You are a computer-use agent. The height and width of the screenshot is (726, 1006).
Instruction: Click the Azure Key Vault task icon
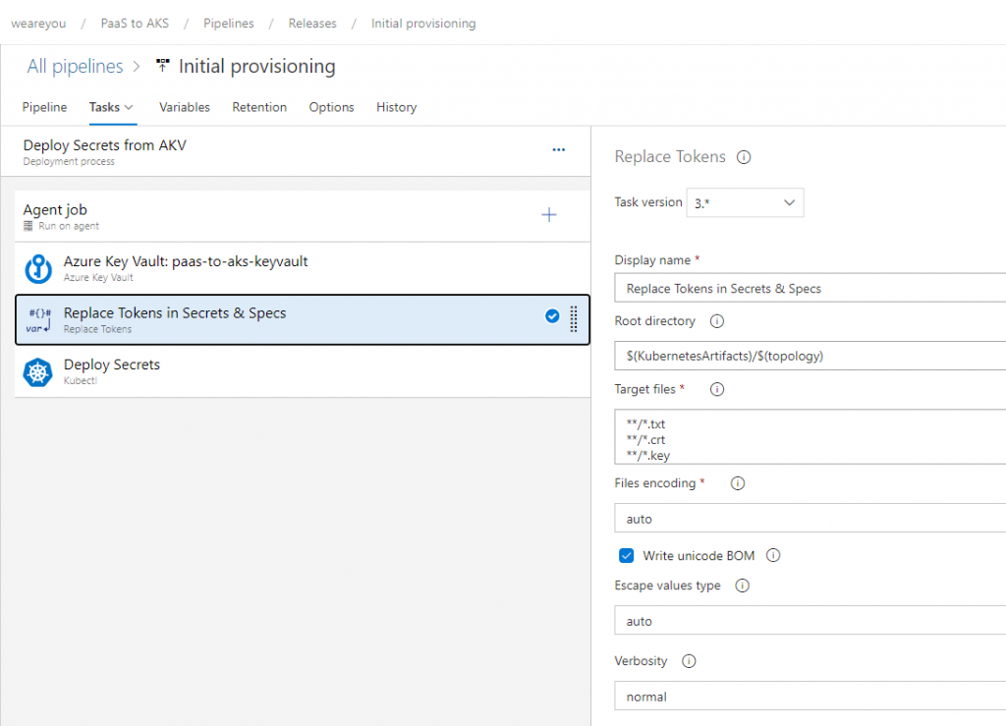(x=38, y=269)
